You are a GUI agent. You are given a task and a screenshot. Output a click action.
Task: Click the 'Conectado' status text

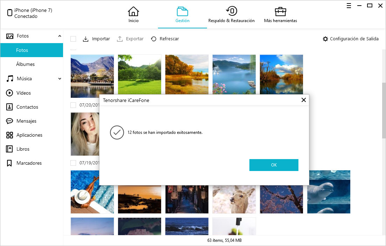point(26,16)
